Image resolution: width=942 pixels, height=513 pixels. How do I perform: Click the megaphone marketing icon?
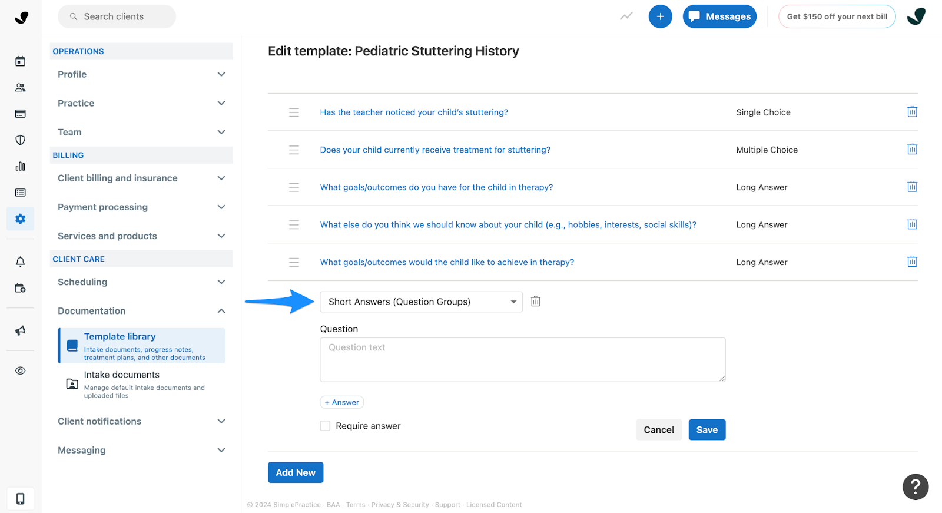click(x=20, y=330)
